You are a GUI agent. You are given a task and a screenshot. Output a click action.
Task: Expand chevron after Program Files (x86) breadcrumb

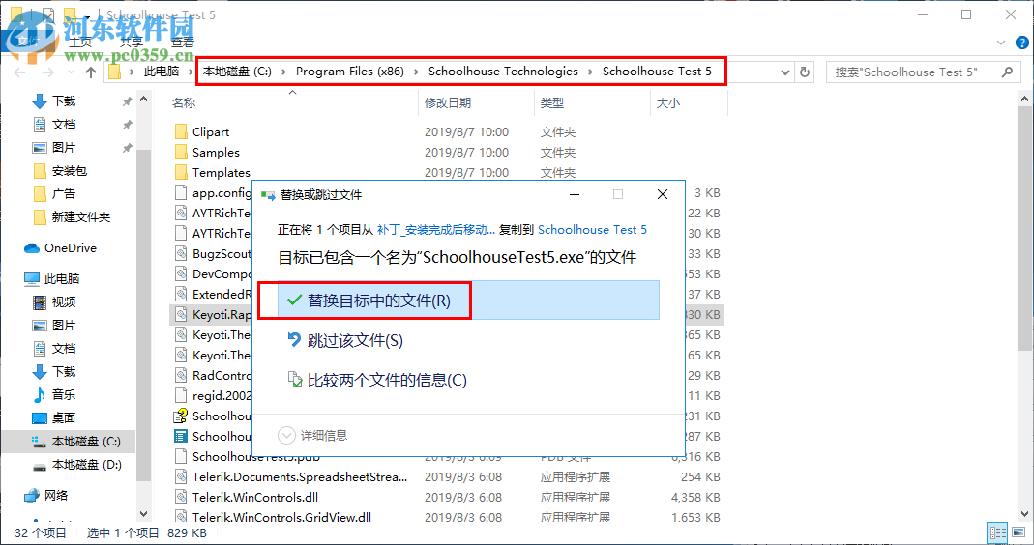pyautogui.click(x=416, y=72)
